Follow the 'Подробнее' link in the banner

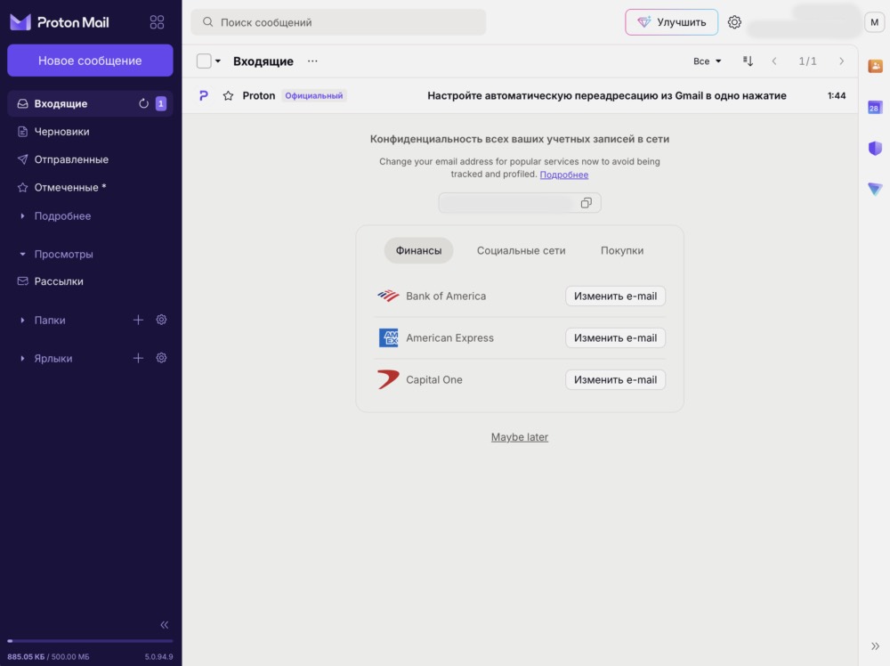(563, 175)
